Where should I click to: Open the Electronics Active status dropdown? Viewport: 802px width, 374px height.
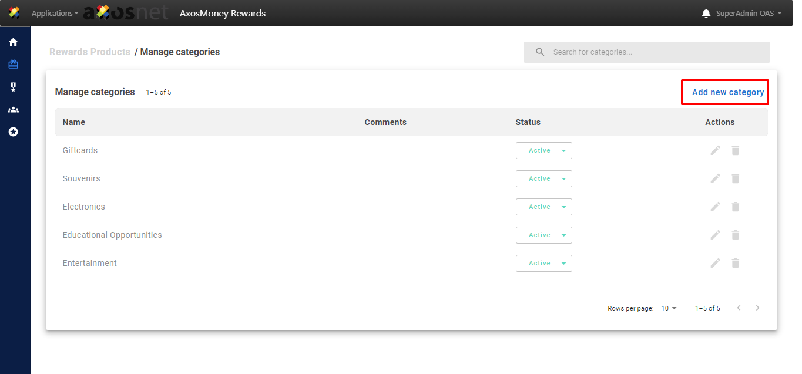[x=543, y=207]
